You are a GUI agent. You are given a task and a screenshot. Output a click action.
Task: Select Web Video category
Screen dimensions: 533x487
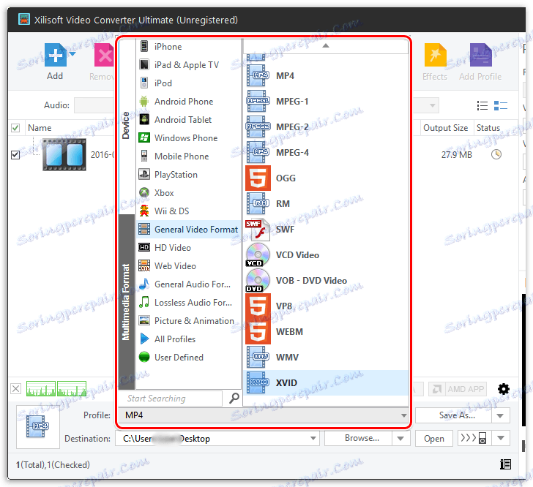[x=188, y=266]
